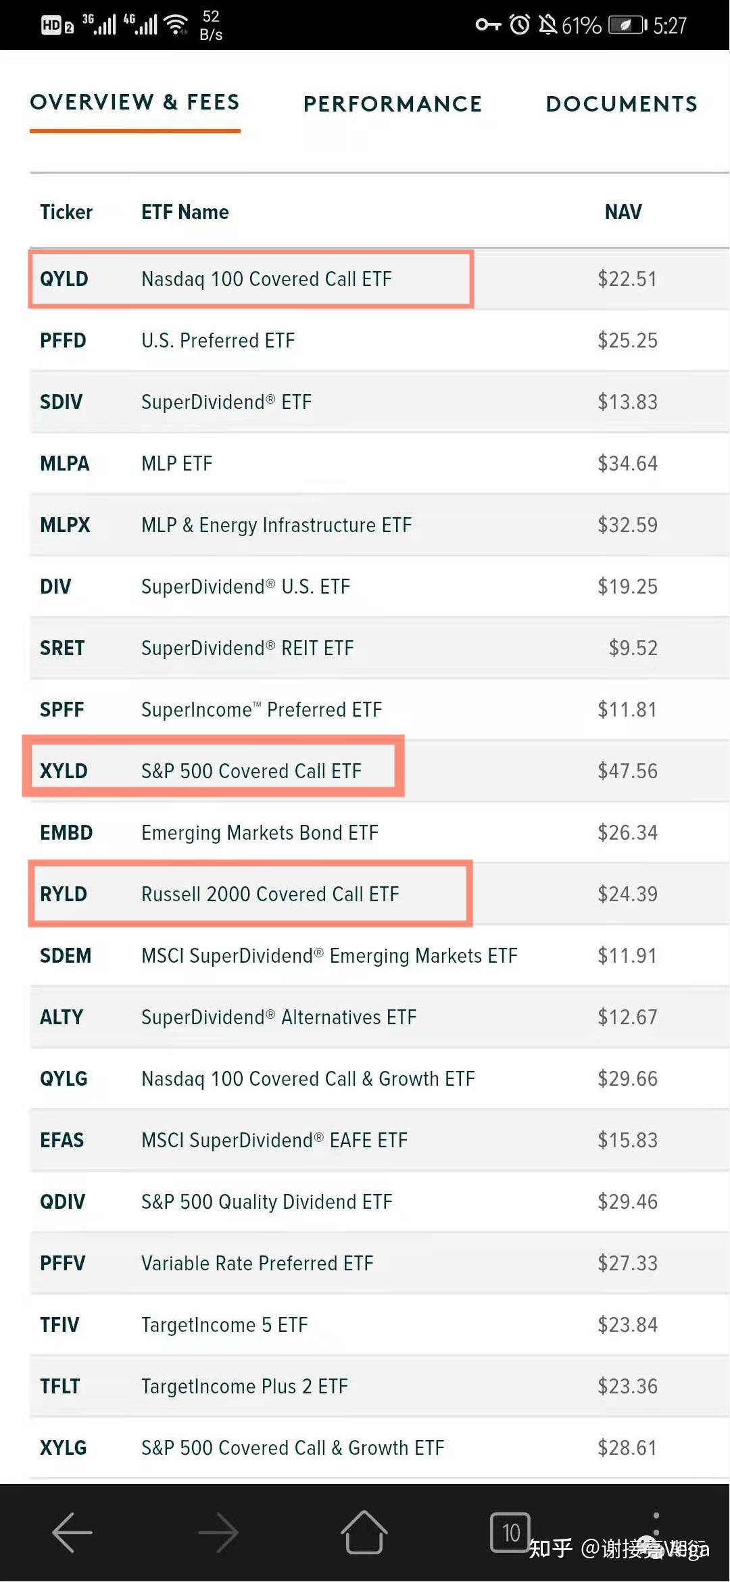
Task: Select the Overview & Fees tab
Action: pyautogui.click(x=135, y=102)
